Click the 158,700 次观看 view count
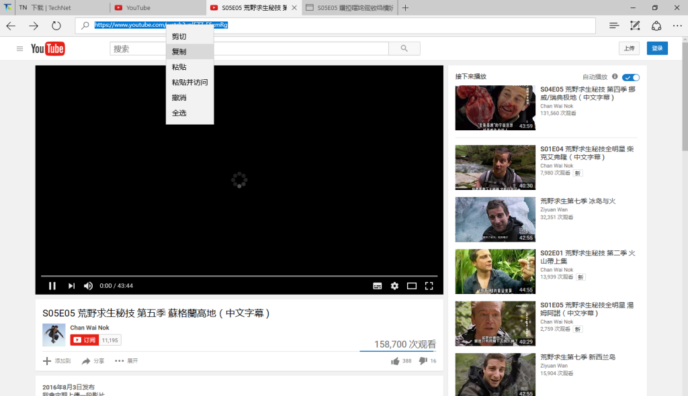Image resolution: width=688 pixels, height=396 pixels. click(405, 344)
